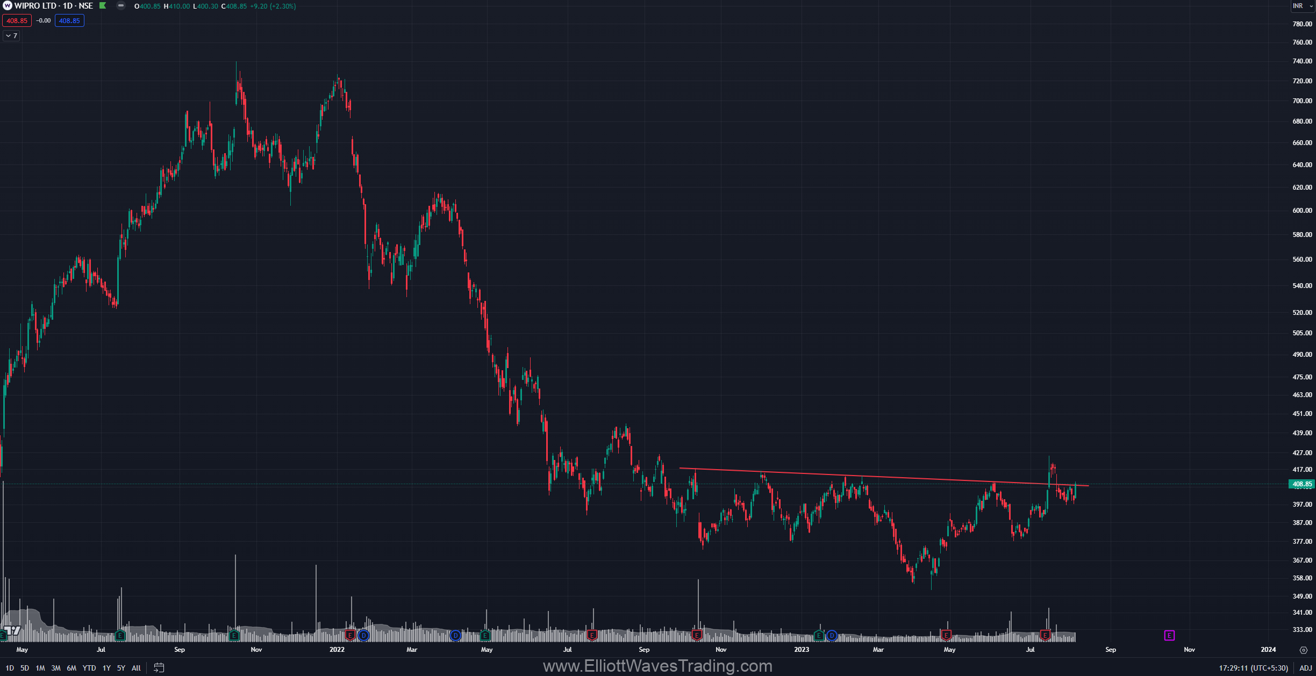Image resolution: width=1316 pixels, height=676 pixels.
Task: Select the All time range
Action: 136,668
